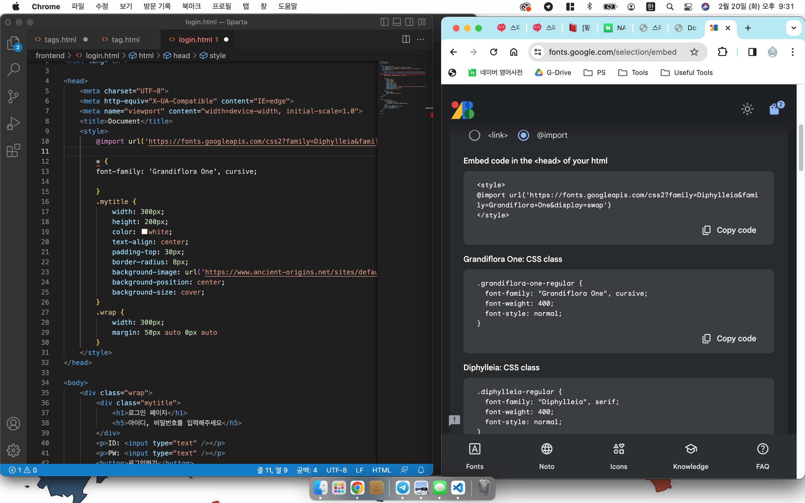Reload the Google Fonts page
Screen dimensions: 805x503
(494, 52)
